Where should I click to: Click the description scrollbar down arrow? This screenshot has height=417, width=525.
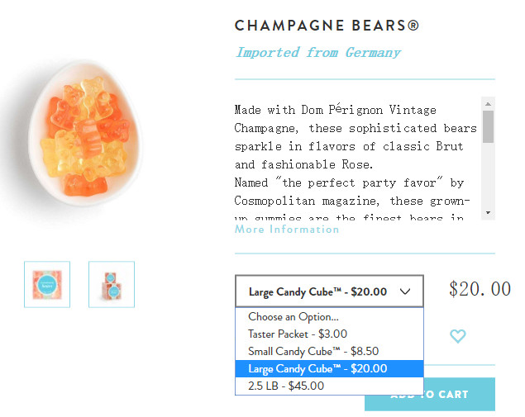(x=489, y=213)
